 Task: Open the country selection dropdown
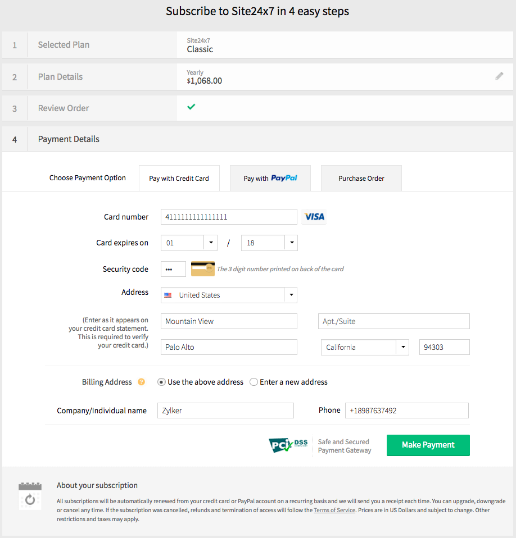pyautogui.click(x=291, y=295)
